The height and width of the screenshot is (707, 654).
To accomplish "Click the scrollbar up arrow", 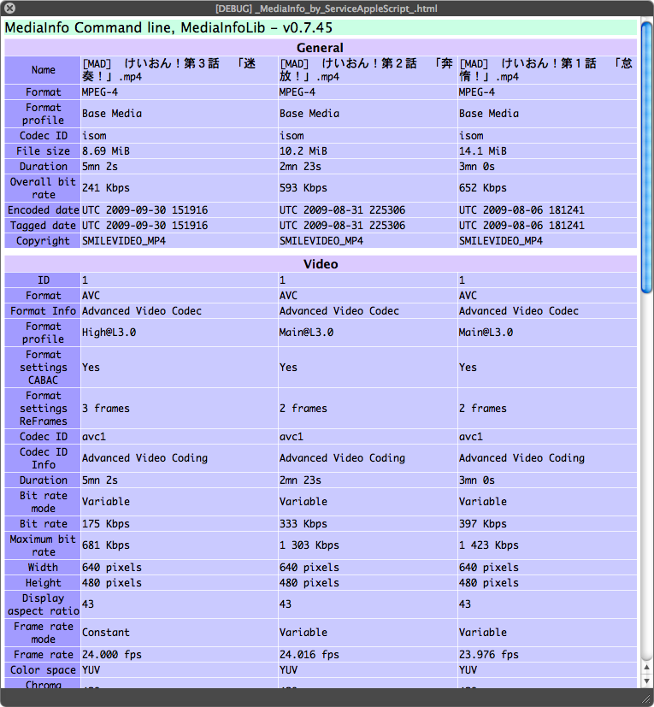I will point(646,667).
